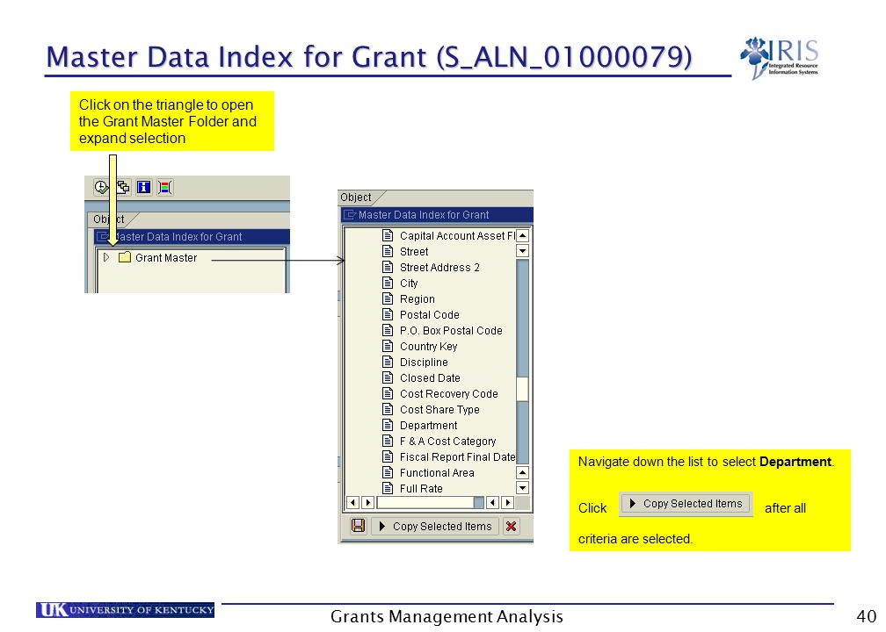Click the red X cancel icon

(x=512, y=527)
